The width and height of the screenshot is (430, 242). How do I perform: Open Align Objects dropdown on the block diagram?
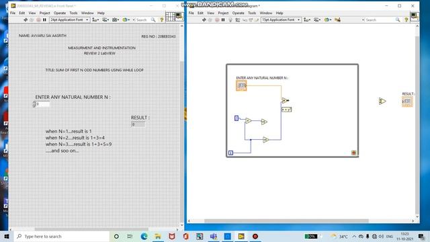click(307, 19)
